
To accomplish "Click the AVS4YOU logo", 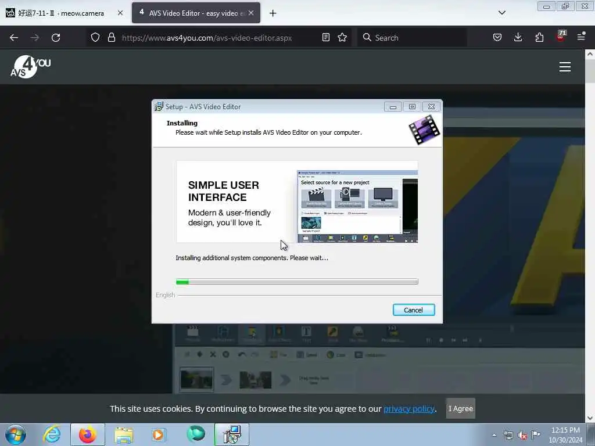I will [30, 67].
